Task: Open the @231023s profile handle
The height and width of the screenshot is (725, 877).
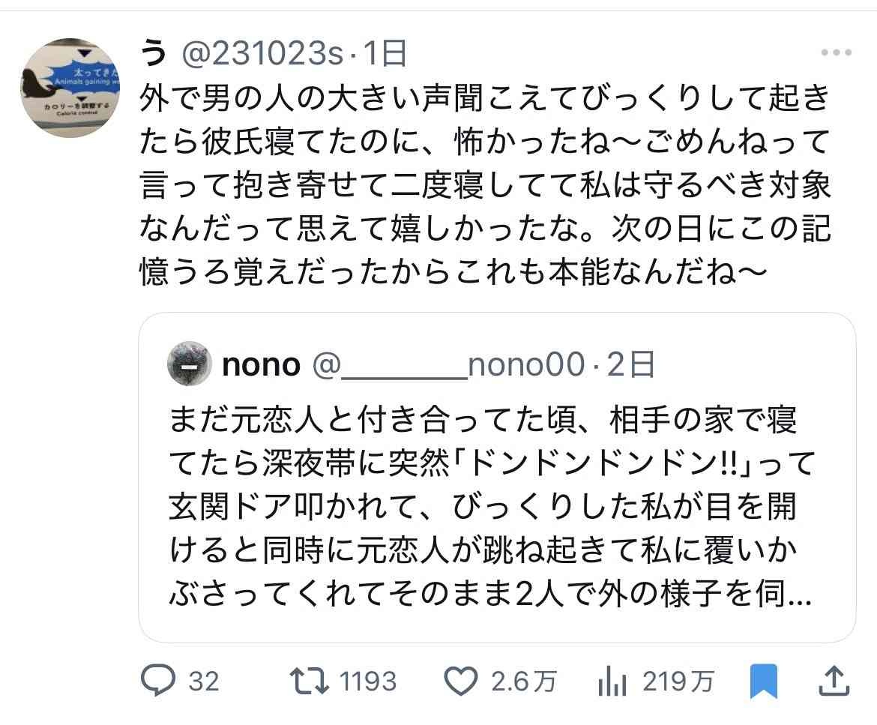Action: (x=263, y=54)
